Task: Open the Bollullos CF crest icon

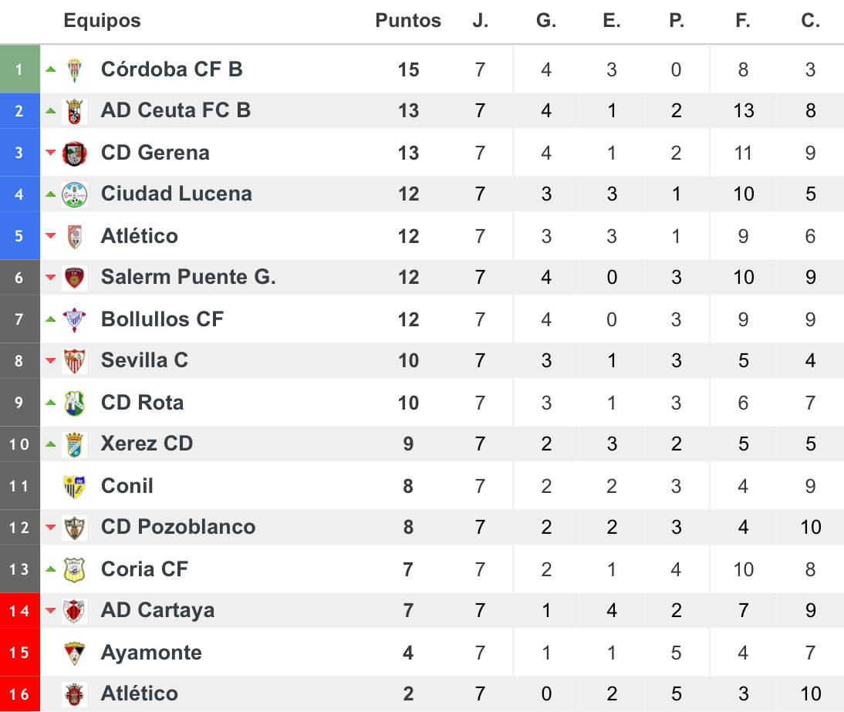Action: click(74, 319)
